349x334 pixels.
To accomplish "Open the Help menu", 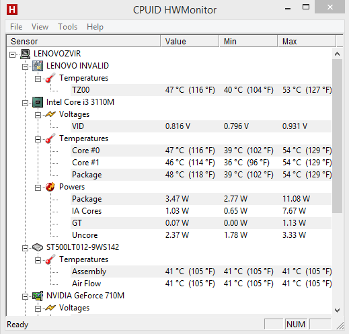I will click(x=95, y=27).
